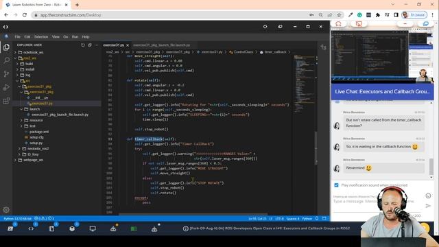This screenshot has height=247, width=439.
Task: Open the Manage gear at activity bar bottom
Action: (6, 209)
